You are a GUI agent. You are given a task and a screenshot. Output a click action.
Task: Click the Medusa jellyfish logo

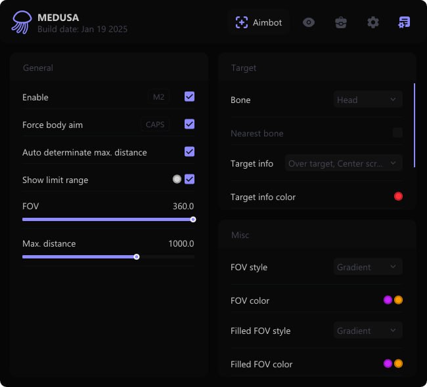pos(21,23)
